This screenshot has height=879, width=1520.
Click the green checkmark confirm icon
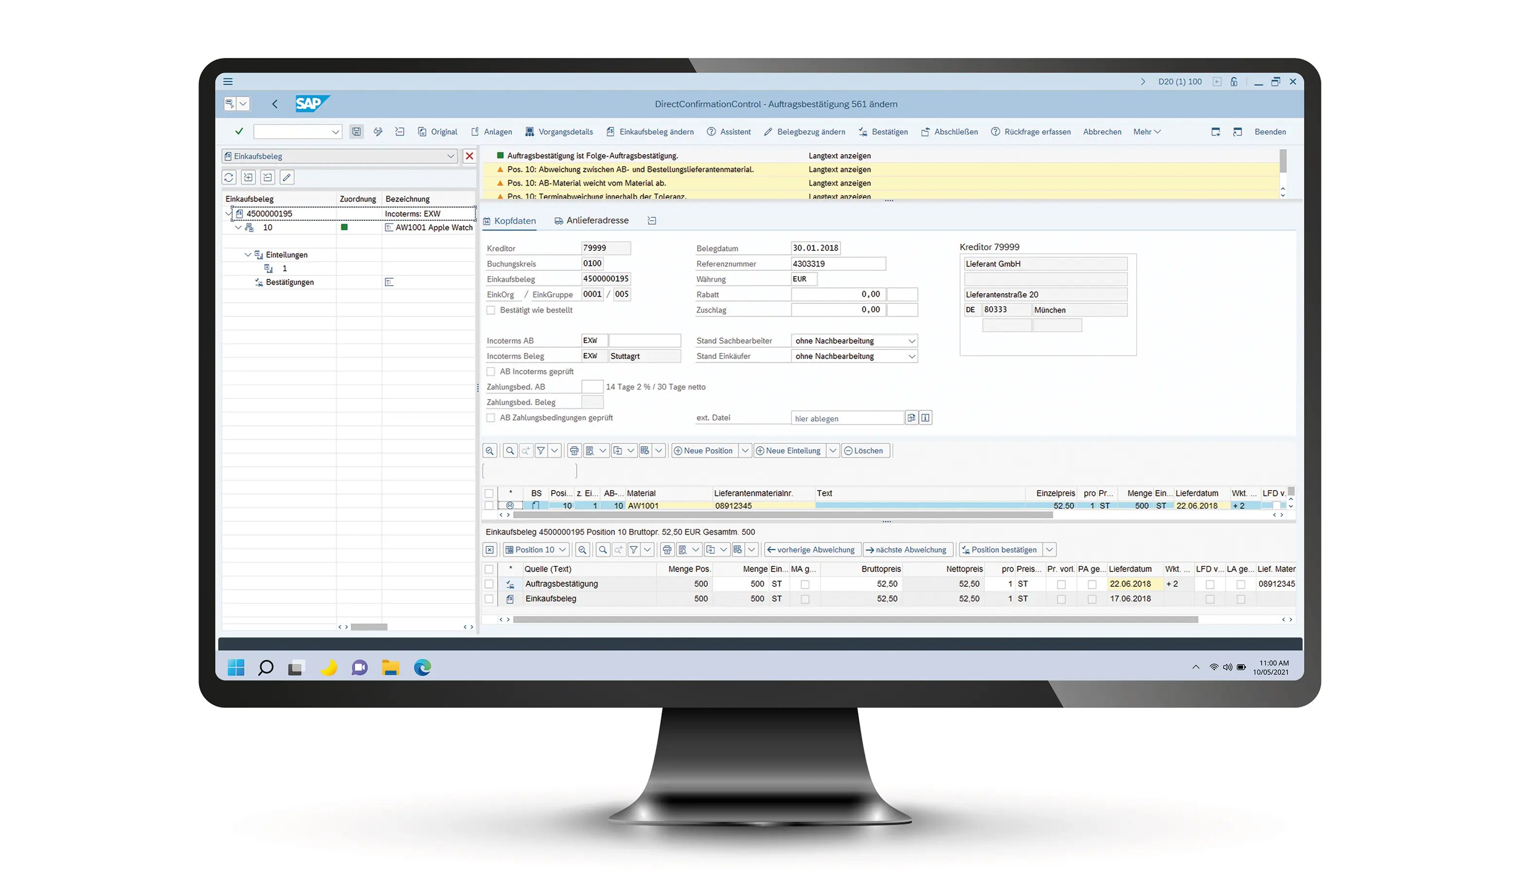239,131
